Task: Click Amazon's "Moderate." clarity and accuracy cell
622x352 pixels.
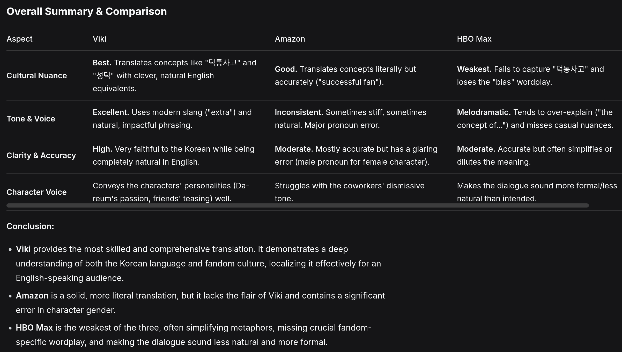Action: 356,155
